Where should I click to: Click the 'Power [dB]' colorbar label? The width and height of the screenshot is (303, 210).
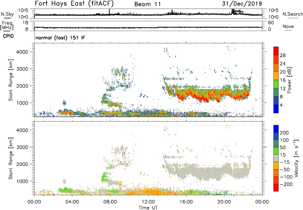pos(289,80)
